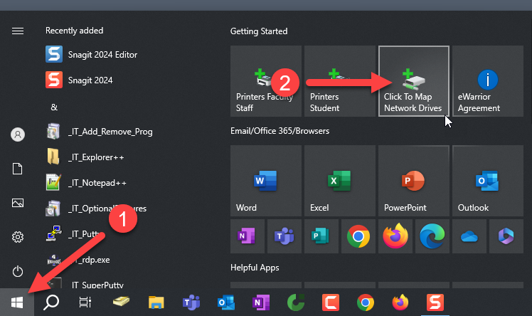
Task: Open File Explorer from the taskbar
Action: pyautogui.click(x=157, y=302)
